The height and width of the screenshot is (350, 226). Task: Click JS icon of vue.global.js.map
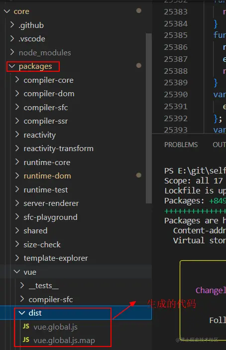coord(26,340)
